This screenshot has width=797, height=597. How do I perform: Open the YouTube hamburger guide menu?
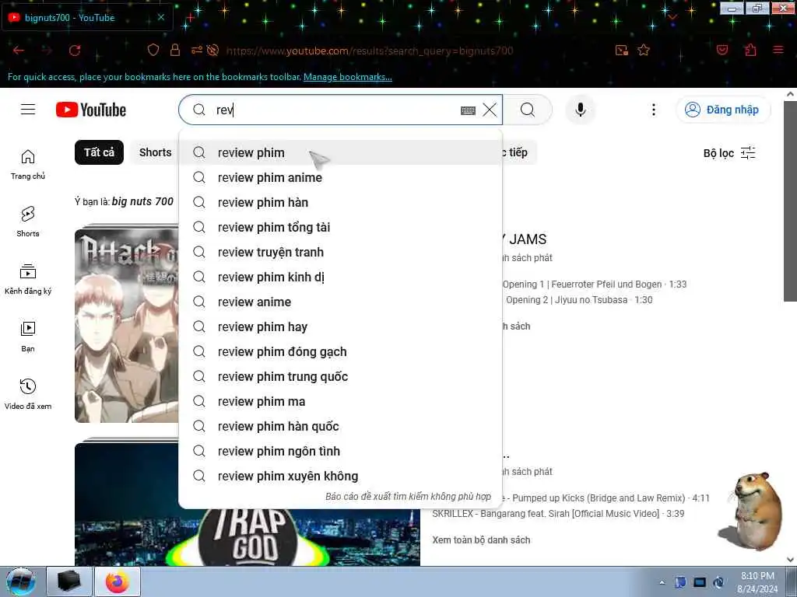click(28, 110)
